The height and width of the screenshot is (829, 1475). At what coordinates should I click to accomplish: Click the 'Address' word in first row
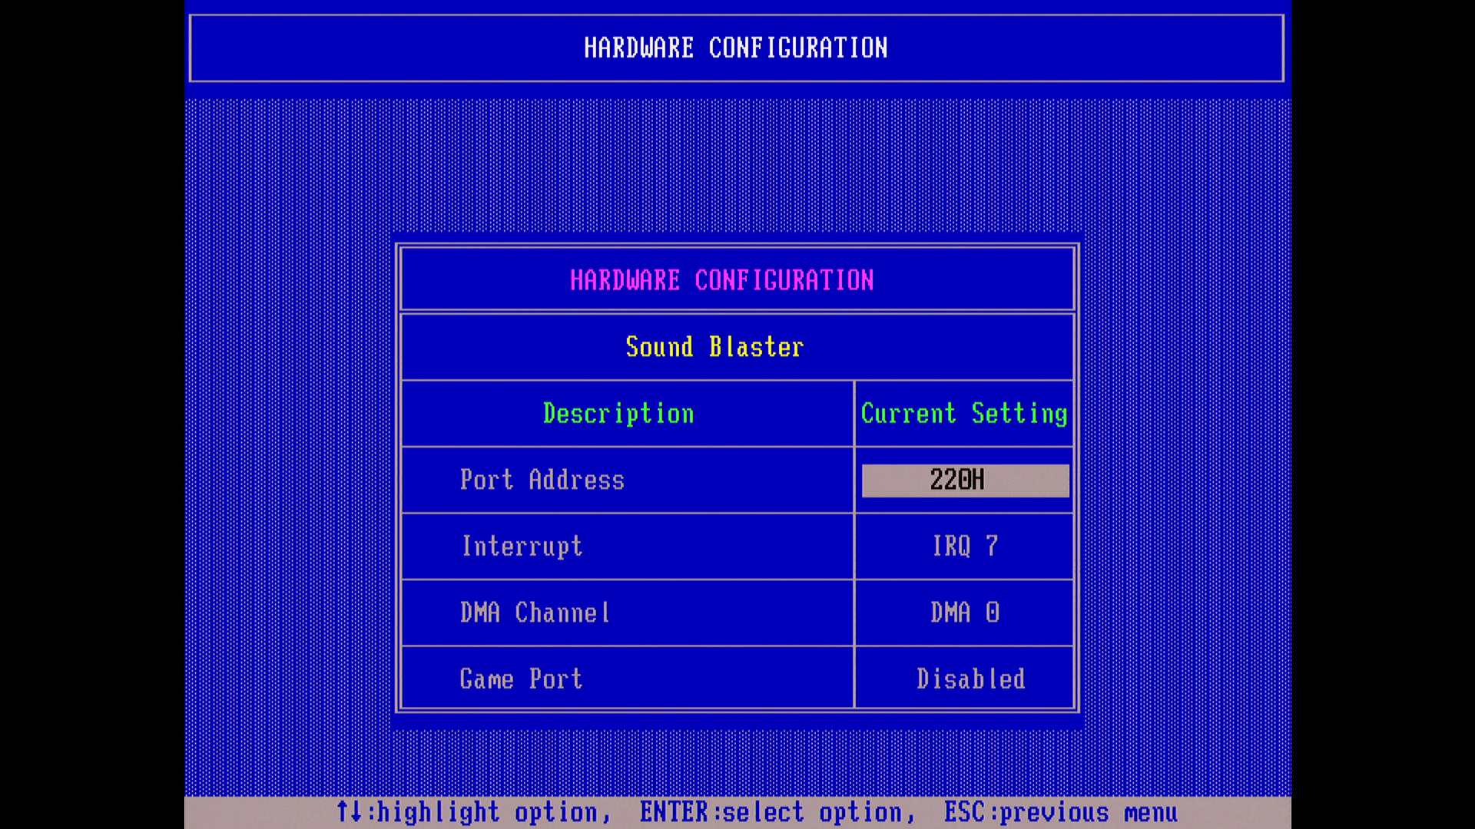[x=576, y=481]
